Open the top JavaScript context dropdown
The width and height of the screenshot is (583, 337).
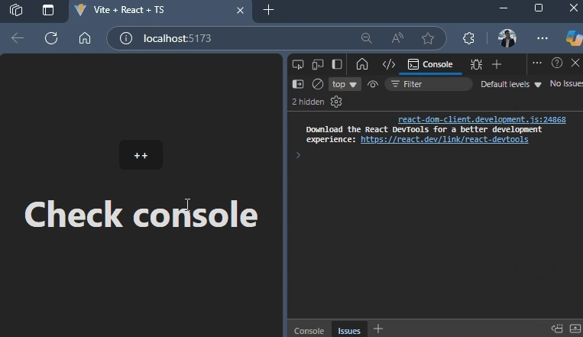pos(345,84)
